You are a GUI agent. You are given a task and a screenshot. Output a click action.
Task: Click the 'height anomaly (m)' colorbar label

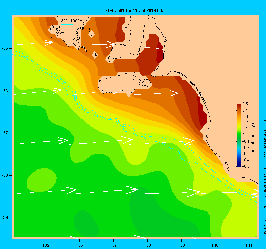tap(253, 136)
